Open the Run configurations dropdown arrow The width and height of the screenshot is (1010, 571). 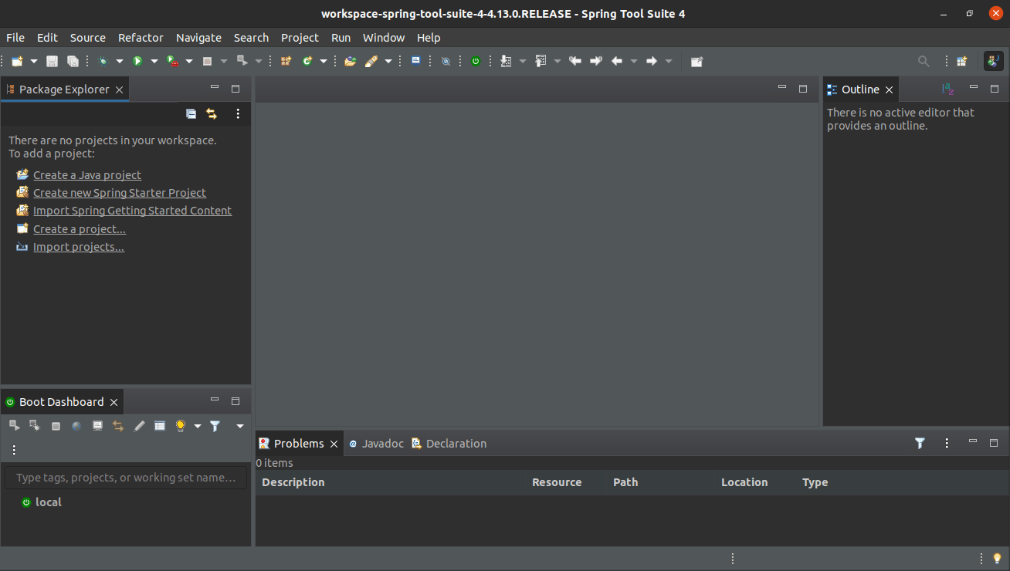coord(154,62)
